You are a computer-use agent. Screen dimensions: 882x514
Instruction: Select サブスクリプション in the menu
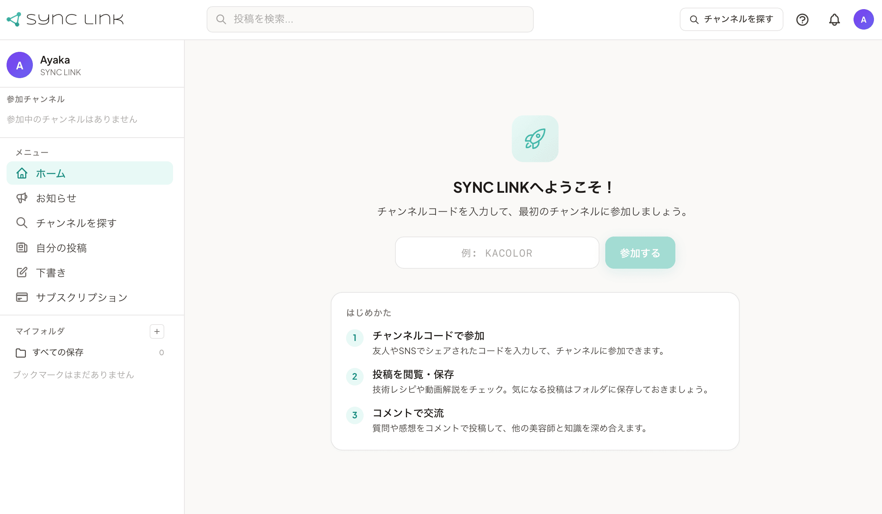pos(81,297)
